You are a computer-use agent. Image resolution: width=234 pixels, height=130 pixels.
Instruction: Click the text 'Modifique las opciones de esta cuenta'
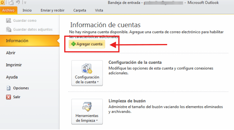(140, 68)
